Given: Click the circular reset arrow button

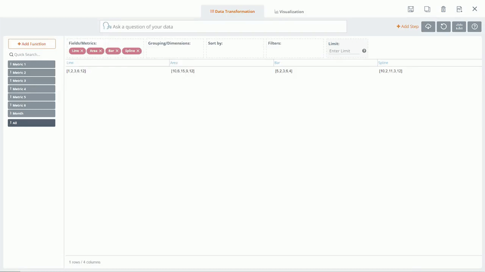Looking at the screenshot, I should point(444,26).
